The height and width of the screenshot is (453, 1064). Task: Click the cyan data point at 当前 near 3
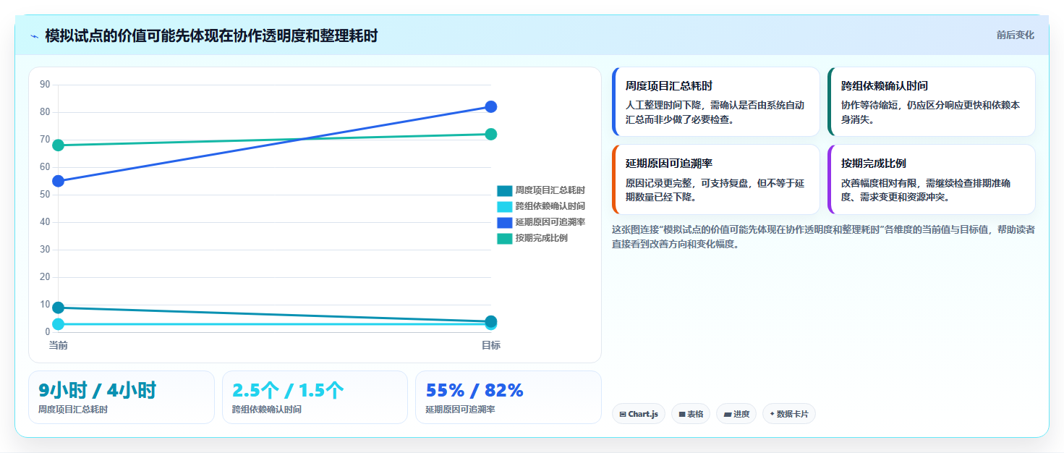(58, 324)
